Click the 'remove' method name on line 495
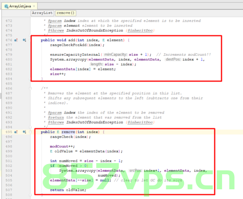 point(68,132)
